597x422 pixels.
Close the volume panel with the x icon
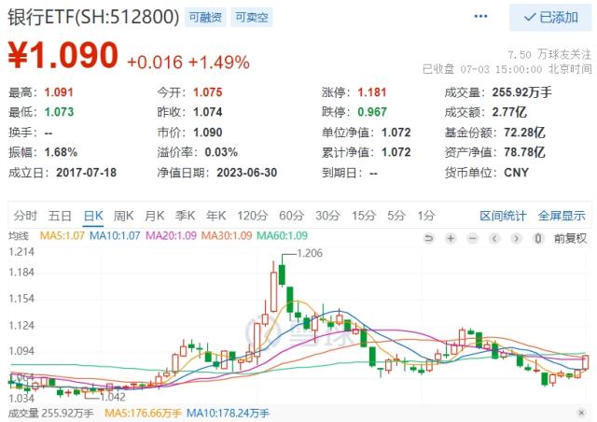click(x=581, y=413)
